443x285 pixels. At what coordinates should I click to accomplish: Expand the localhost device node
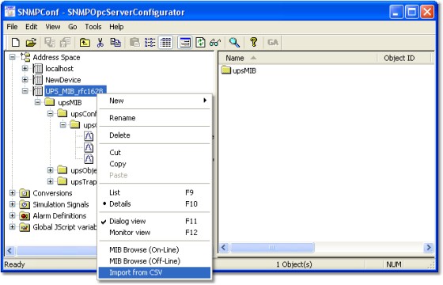pos(25,68)
